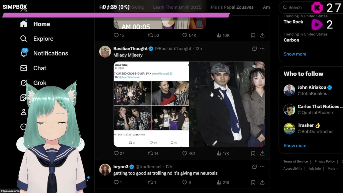Open Grok explain icon on BasilianThought post
This screenshot has height=193, width=343.
point(254,49)
